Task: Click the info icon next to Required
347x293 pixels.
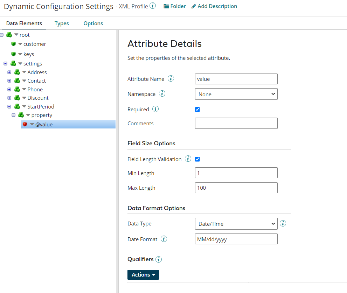Action: (x=155, y=109)
